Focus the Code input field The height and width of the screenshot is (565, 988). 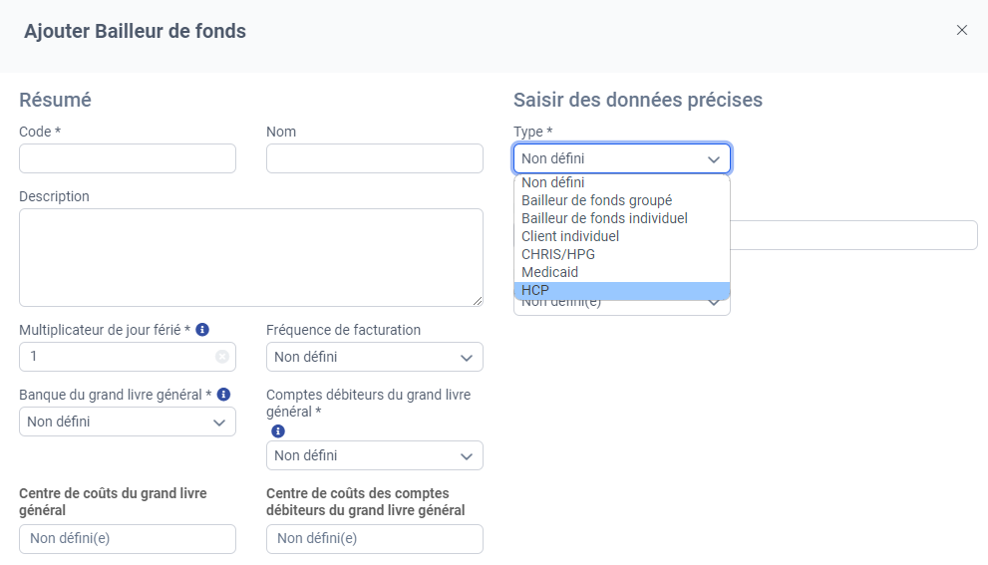(x=128, y=158)
